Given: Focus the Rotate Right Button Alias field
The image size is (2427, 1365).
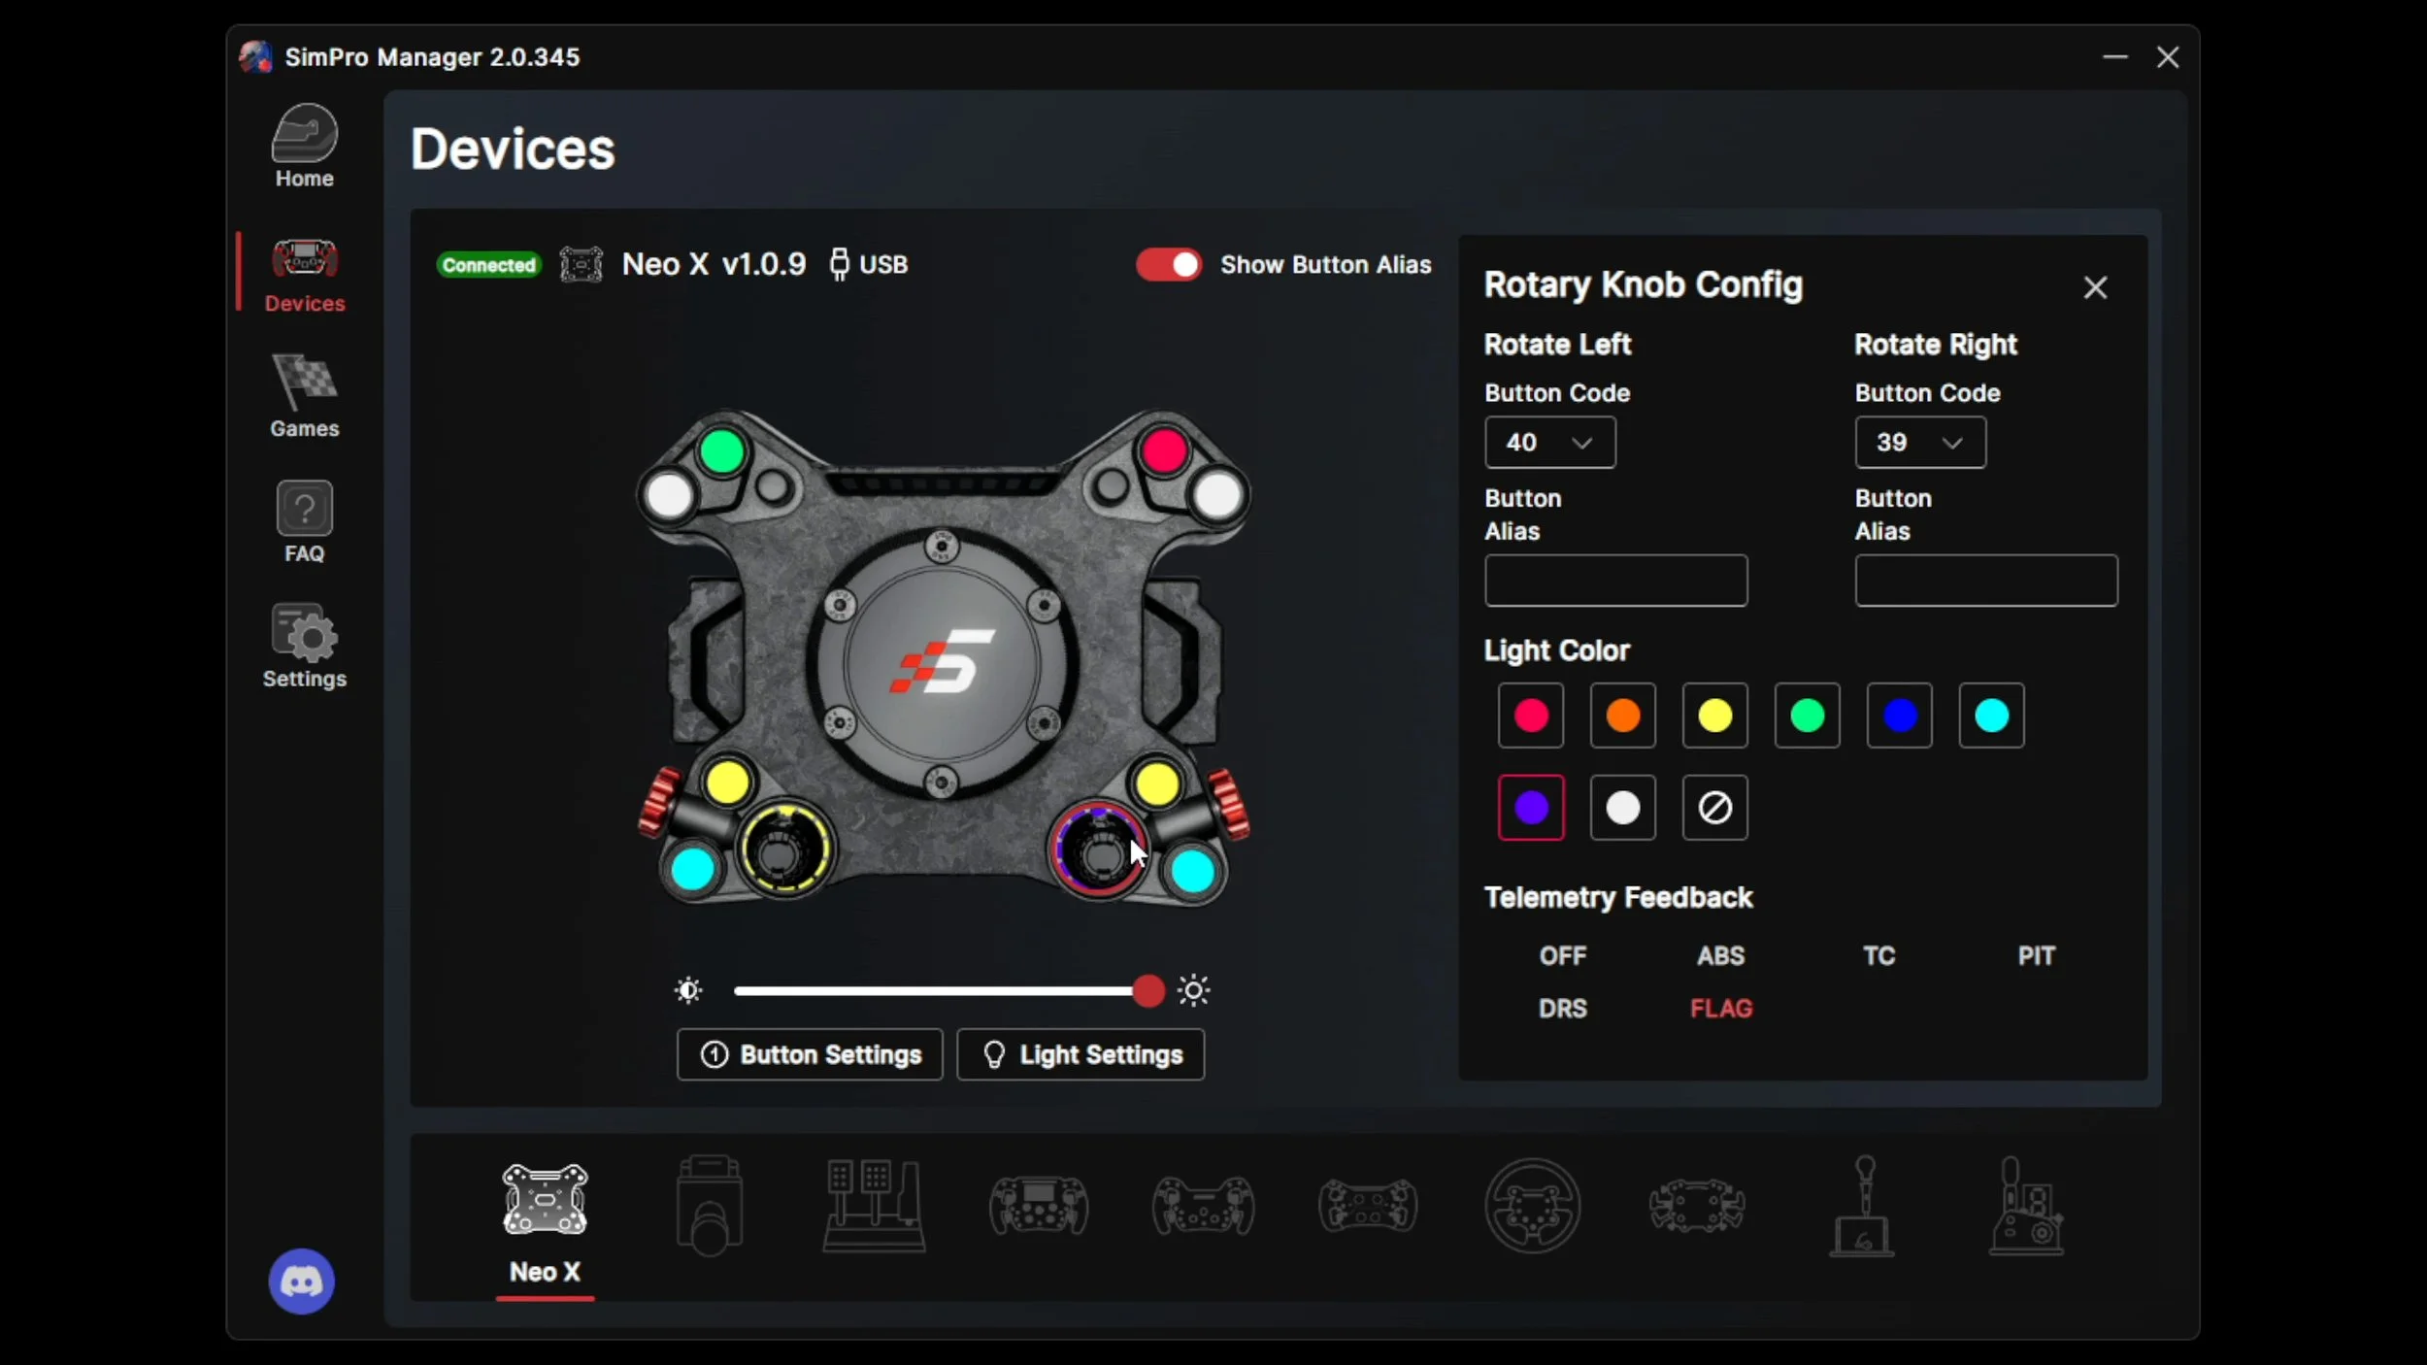Looking at the screenshot, I should point(1986,581).
